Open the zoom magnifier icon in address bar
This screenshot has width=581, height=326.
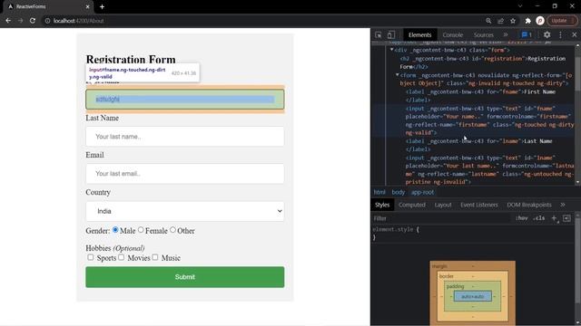[488, 21]
